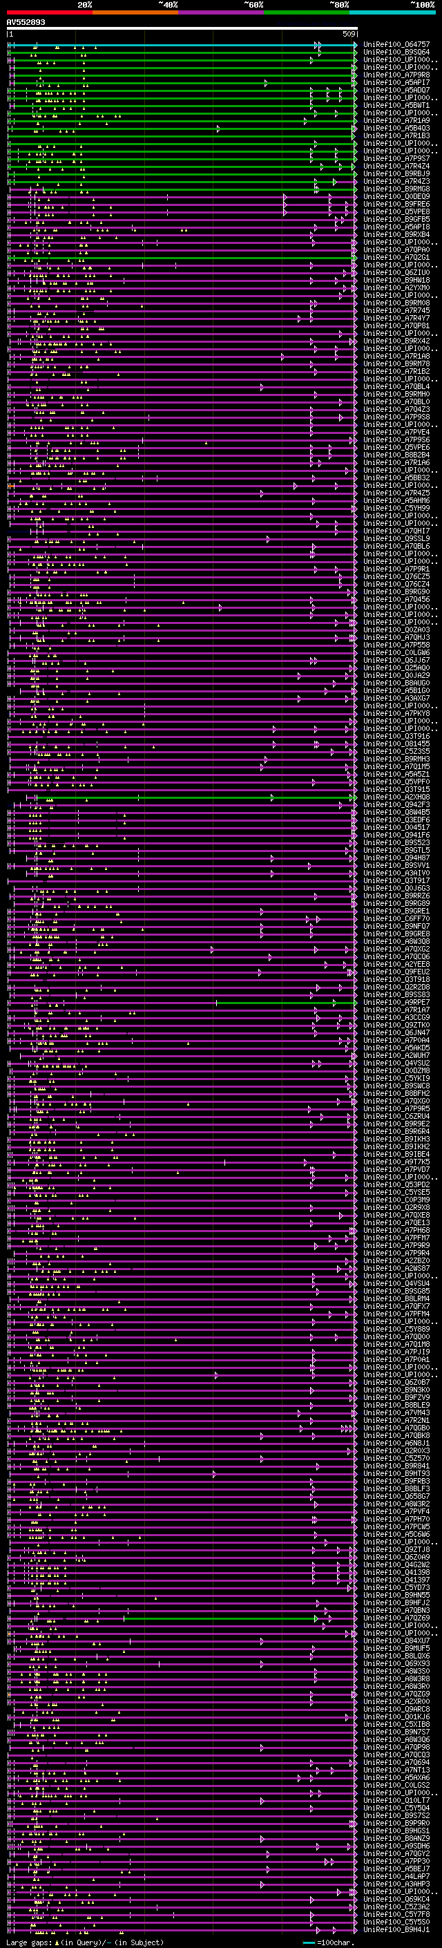Click the purple ~60% identity legend segment
This screenshot has height=1948, width=442.
pyautogui.click(x=222, y=12)
